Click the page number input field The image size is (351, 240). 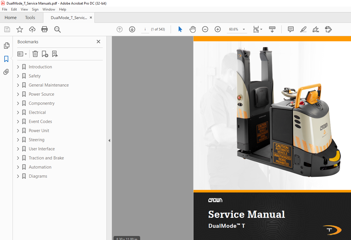[x=145, y=29]
